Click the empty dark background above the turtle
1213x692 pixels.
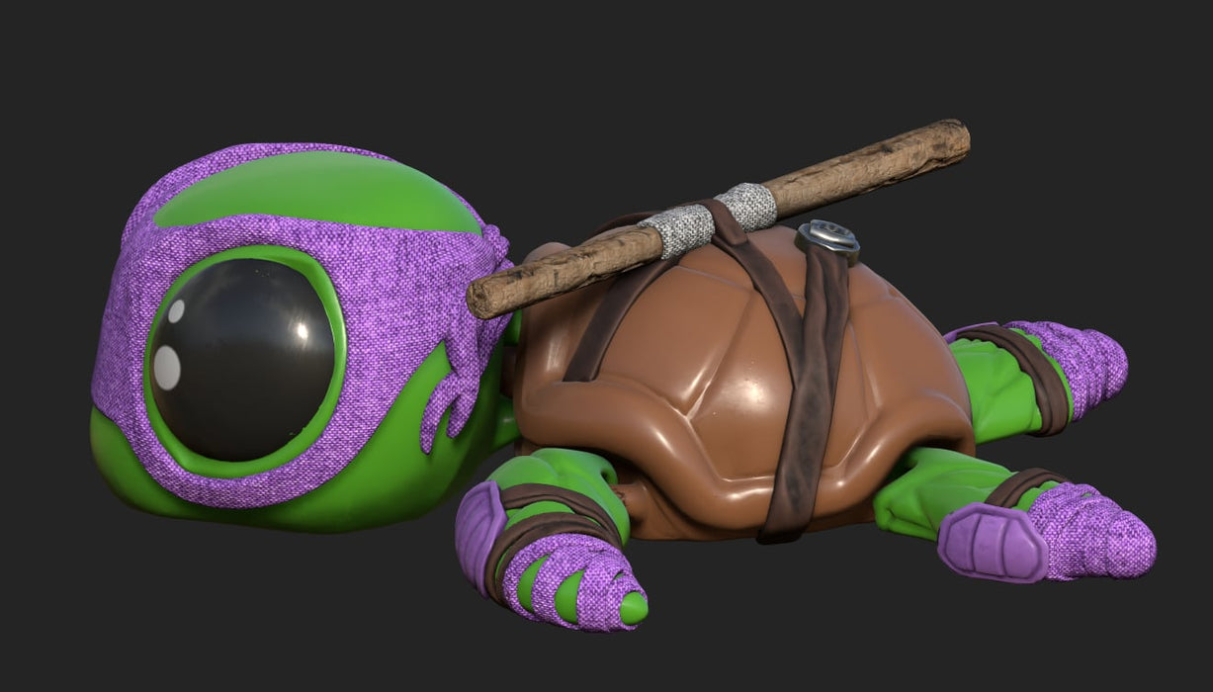(593, 59)
